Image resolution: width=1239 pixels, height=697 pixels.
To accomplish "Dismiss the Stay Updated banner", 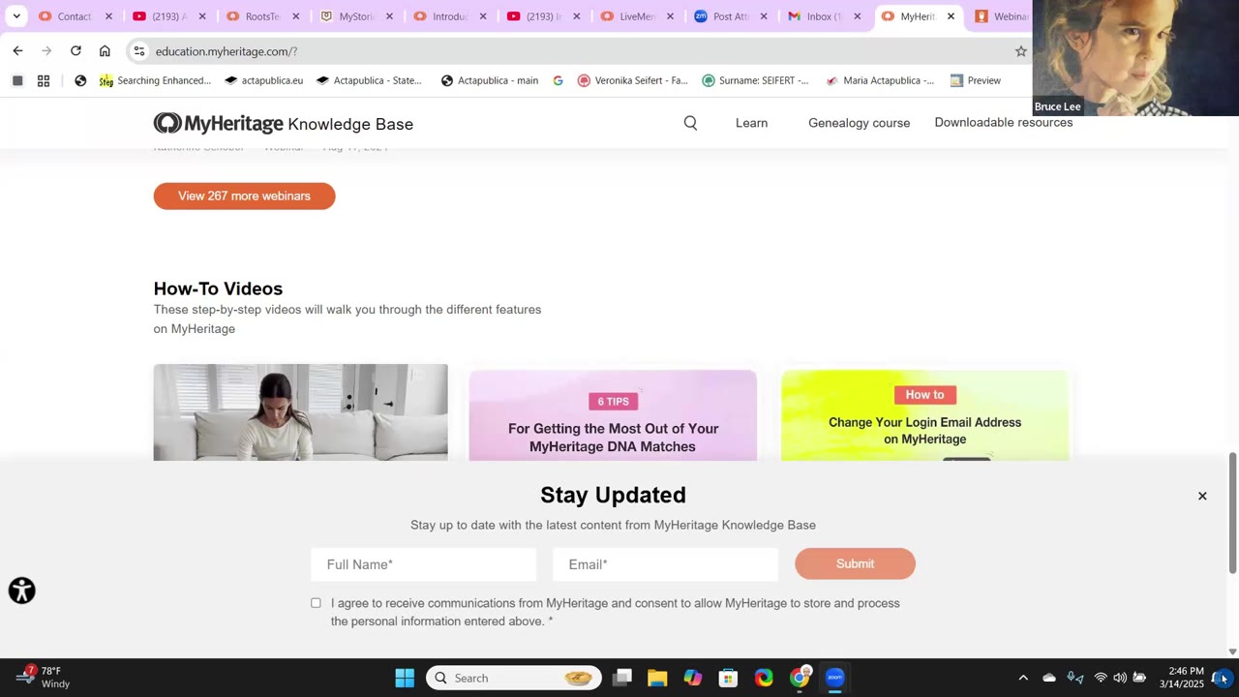I will [1202, 496].
